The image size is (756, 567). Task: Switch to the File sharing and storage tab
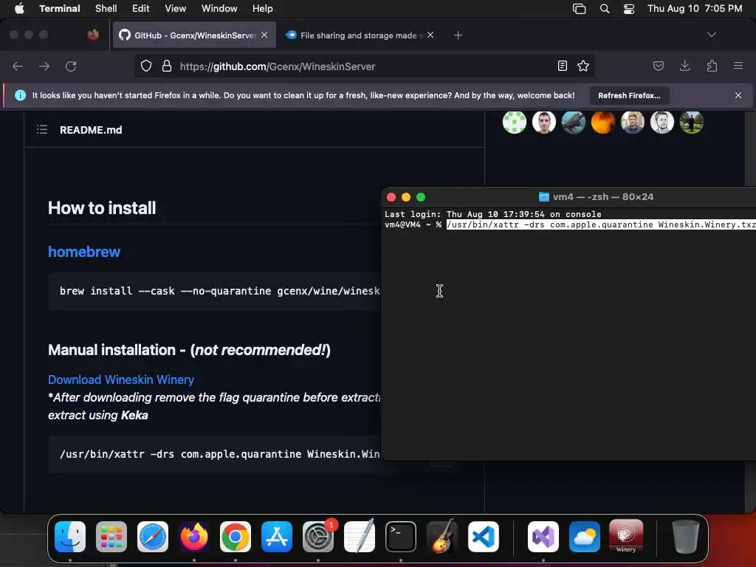pos(359,35)
